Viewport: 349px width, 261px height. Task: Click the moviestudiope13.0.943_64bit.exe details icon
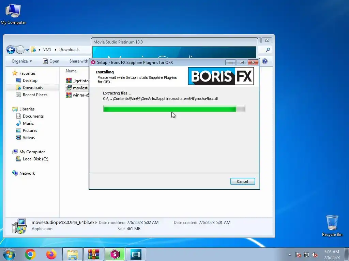coord(19,226)
